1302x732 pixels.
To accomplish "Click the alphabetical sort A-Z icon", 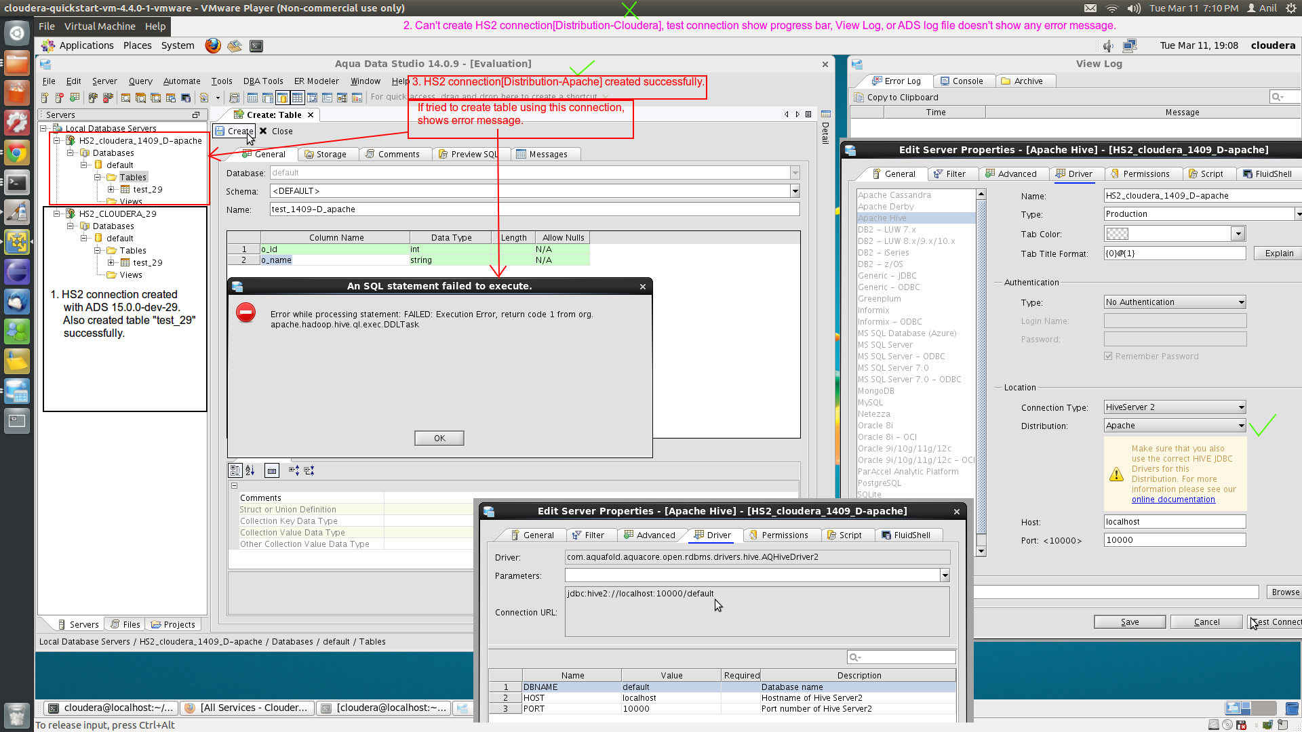I will click(250, 470).
